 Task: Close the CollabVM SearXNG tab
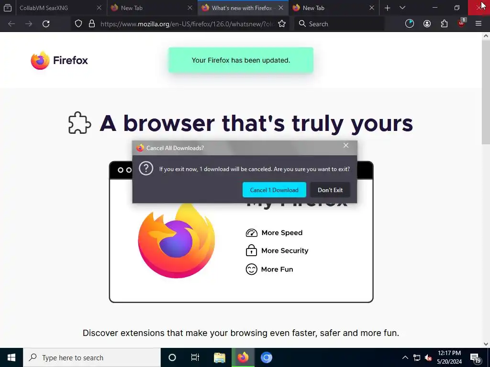click(99, 8)
